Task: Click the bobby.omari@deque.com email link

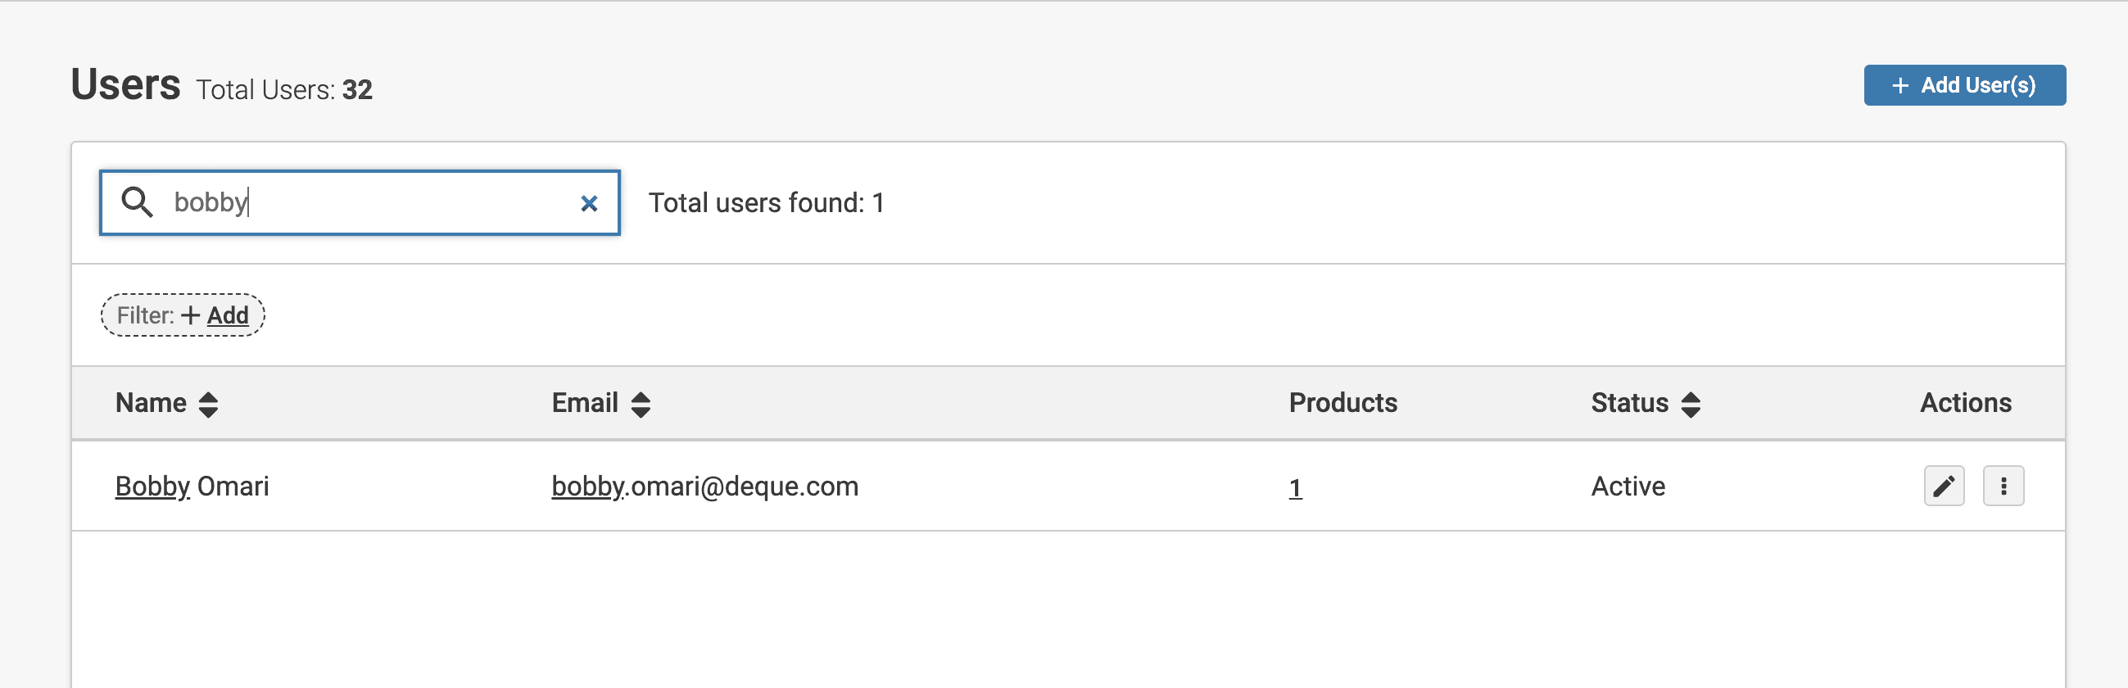Action: pos(704,487)
